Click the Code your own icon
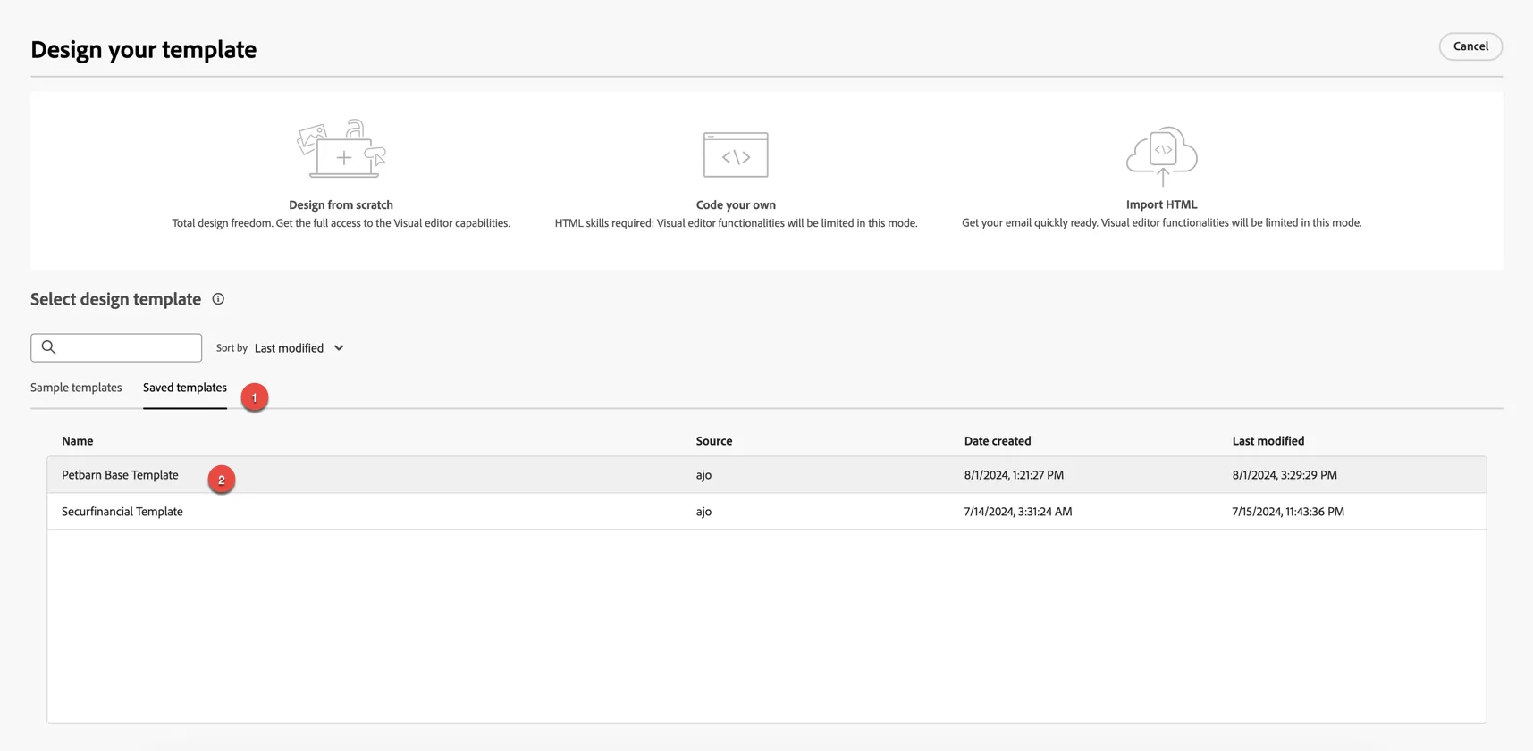This screenshot has height=751, width=1533. [x=736, y=154]
